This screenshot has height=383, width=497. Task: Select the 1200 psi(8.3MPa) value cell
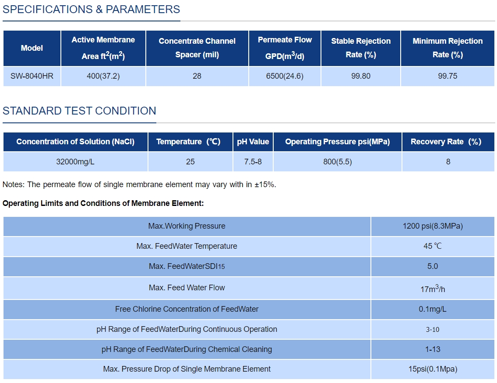point(433,226)
